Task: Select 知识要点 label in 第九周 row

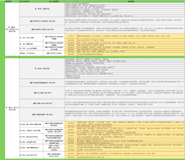Action: tap(71, 146)
